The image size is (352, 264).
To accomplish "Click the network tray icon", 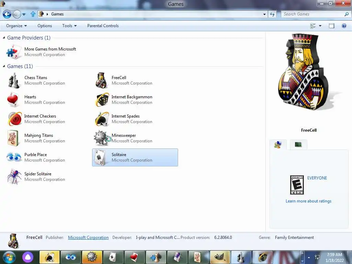I will pyautogui.click(x=317, y=257).
